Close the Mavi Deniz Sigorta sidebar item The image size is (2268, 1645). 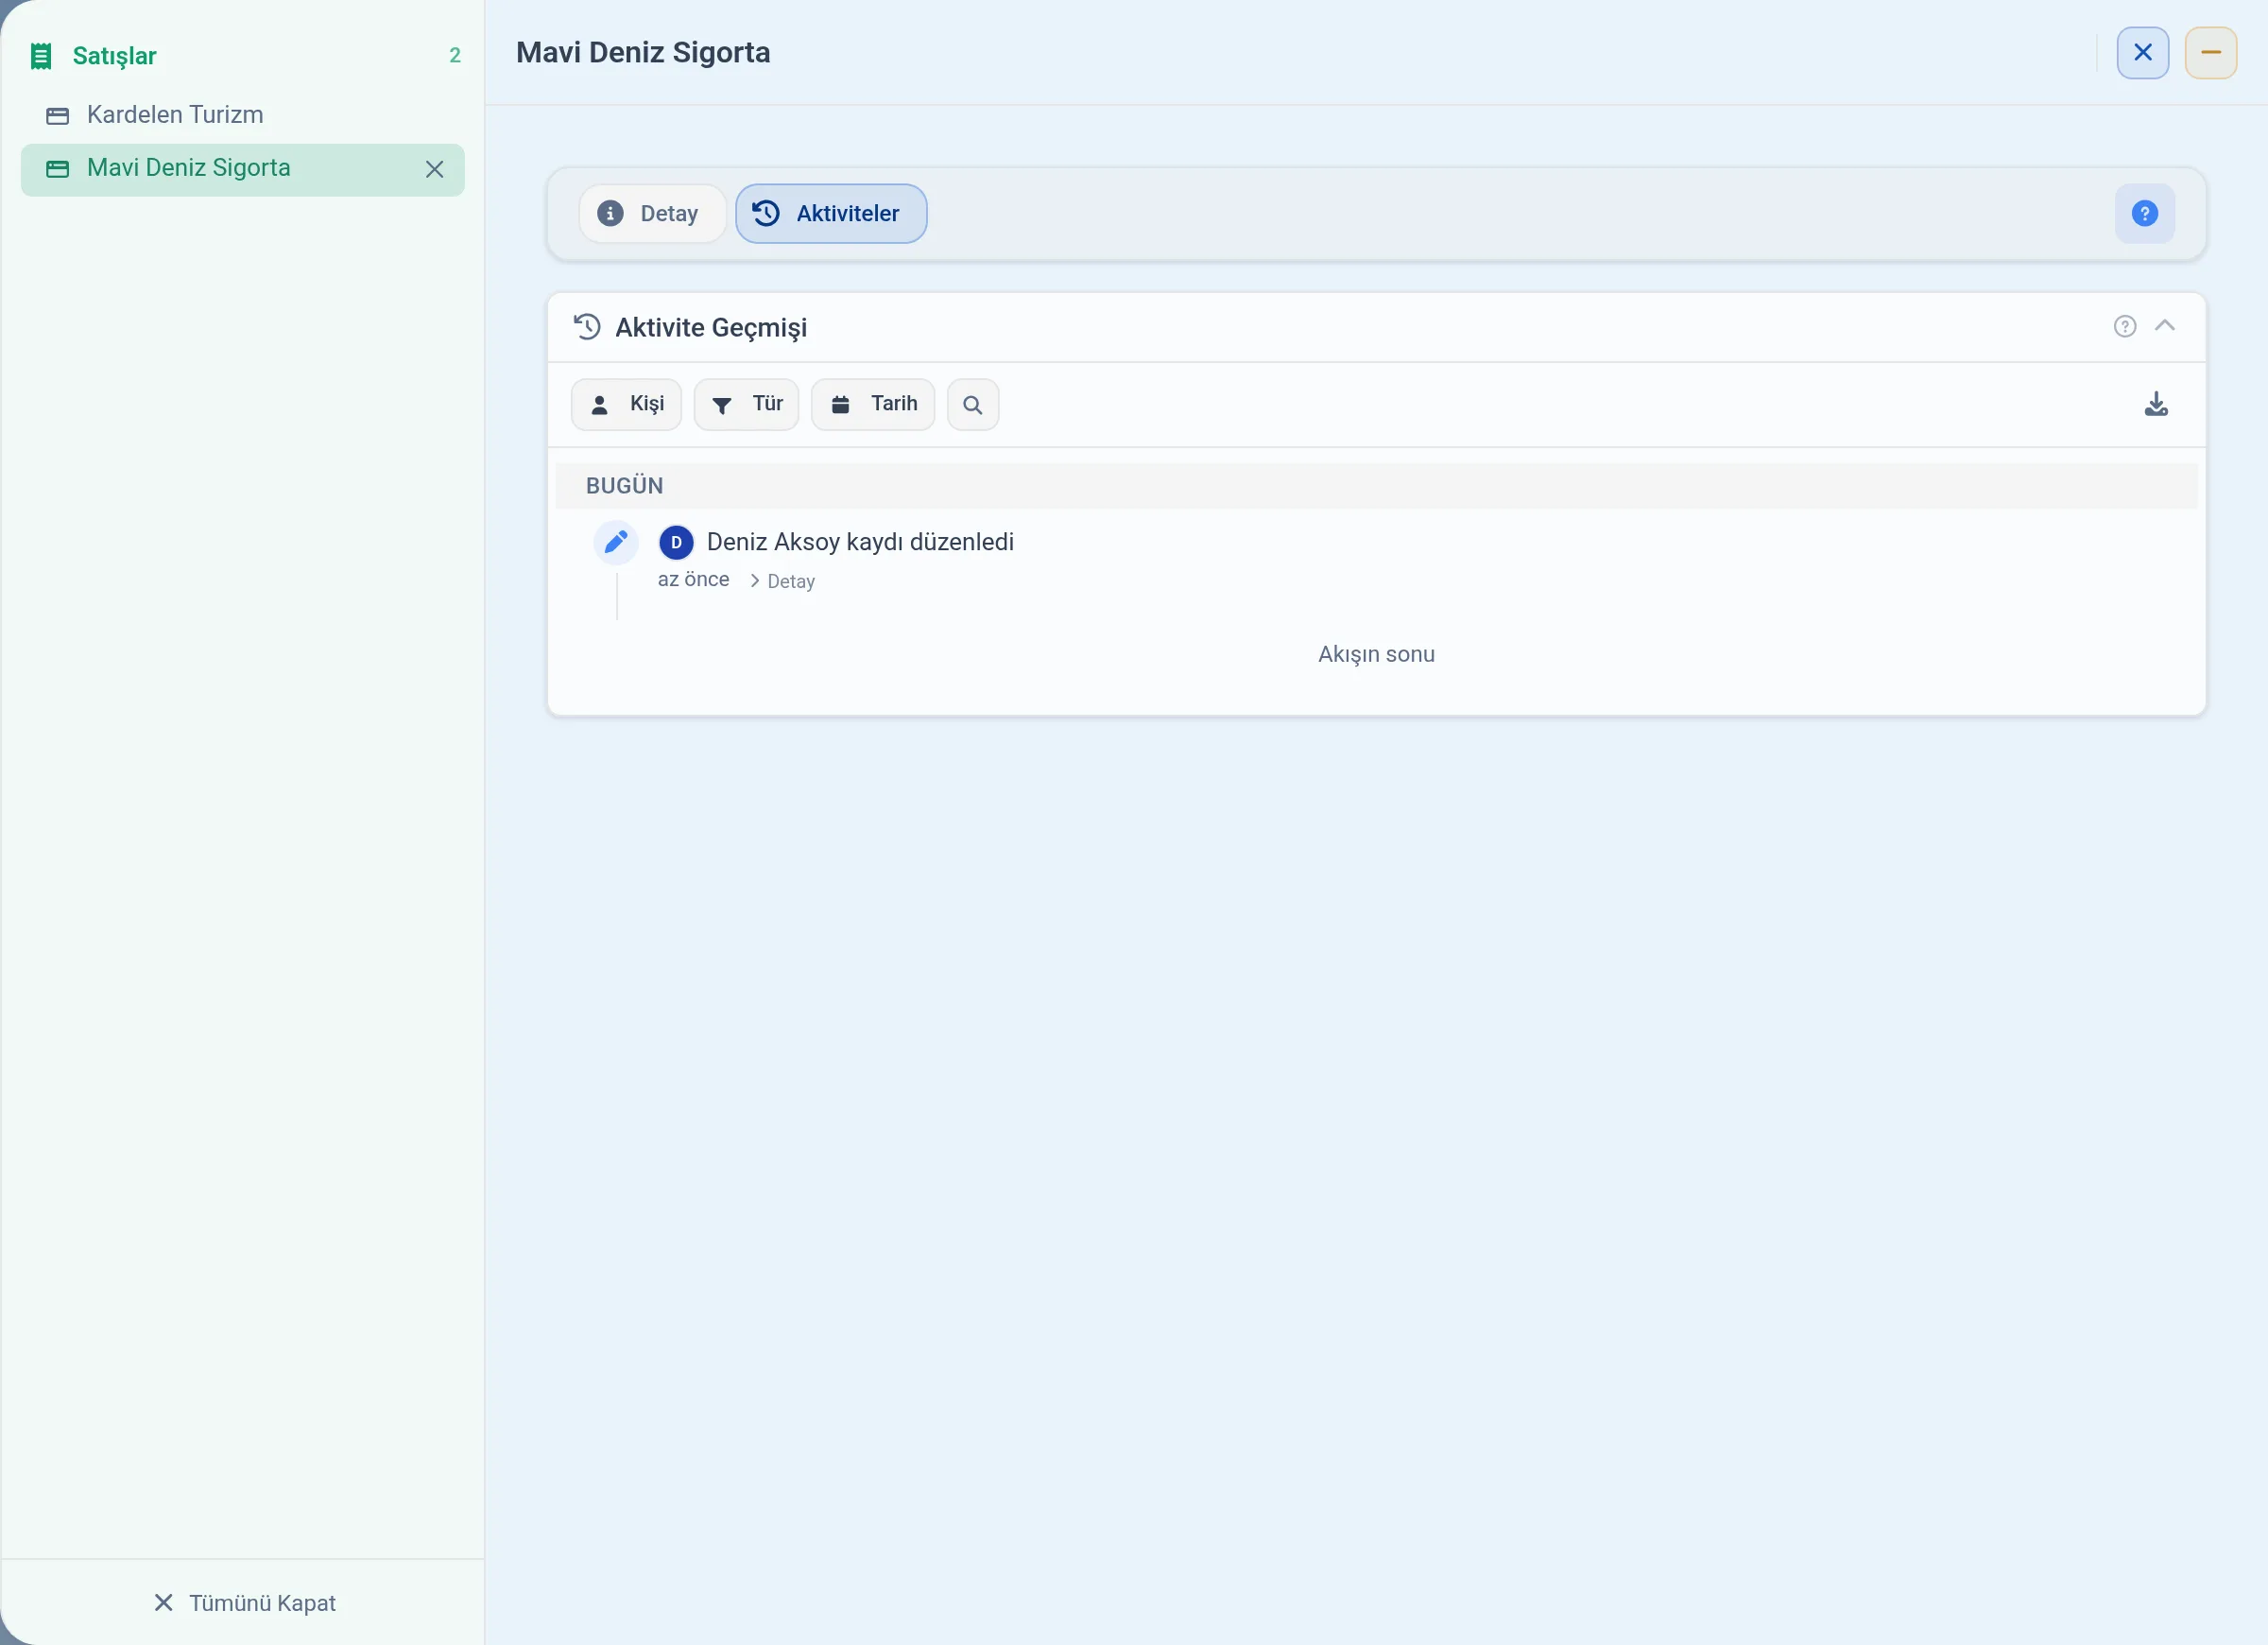[x=434, y=169]
